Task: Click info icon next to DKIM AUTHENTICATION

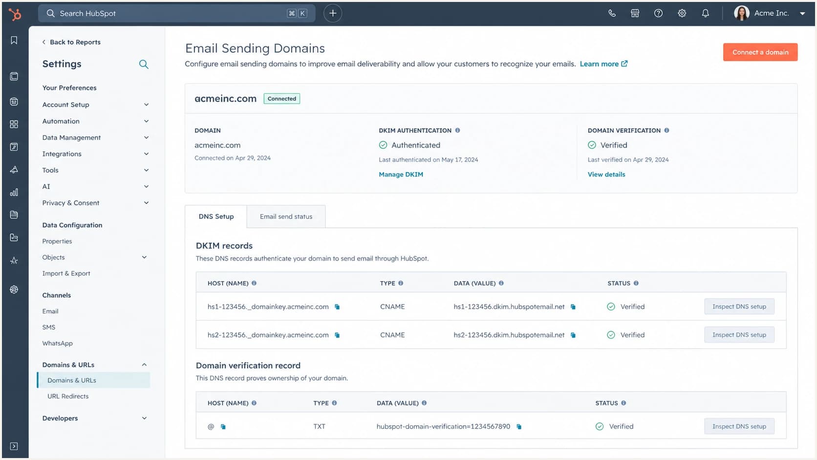Action: 457,131
